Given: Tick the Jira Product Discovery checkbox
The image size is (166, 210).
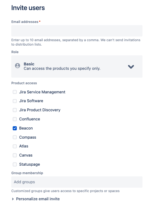Looking at the screenshot, I should (x=15, y=110).
